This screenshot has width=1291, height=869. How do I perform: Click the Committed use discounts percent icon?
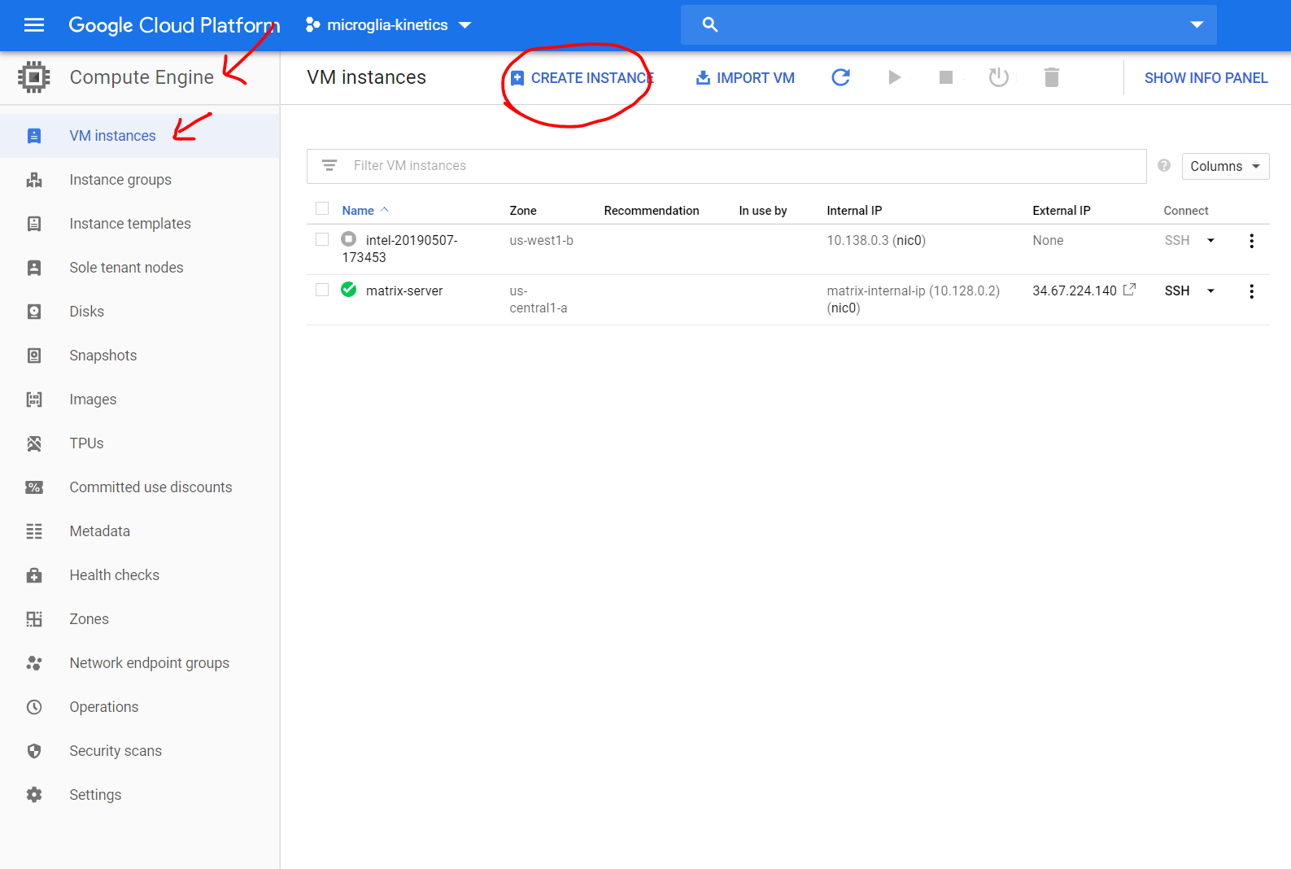34,487
